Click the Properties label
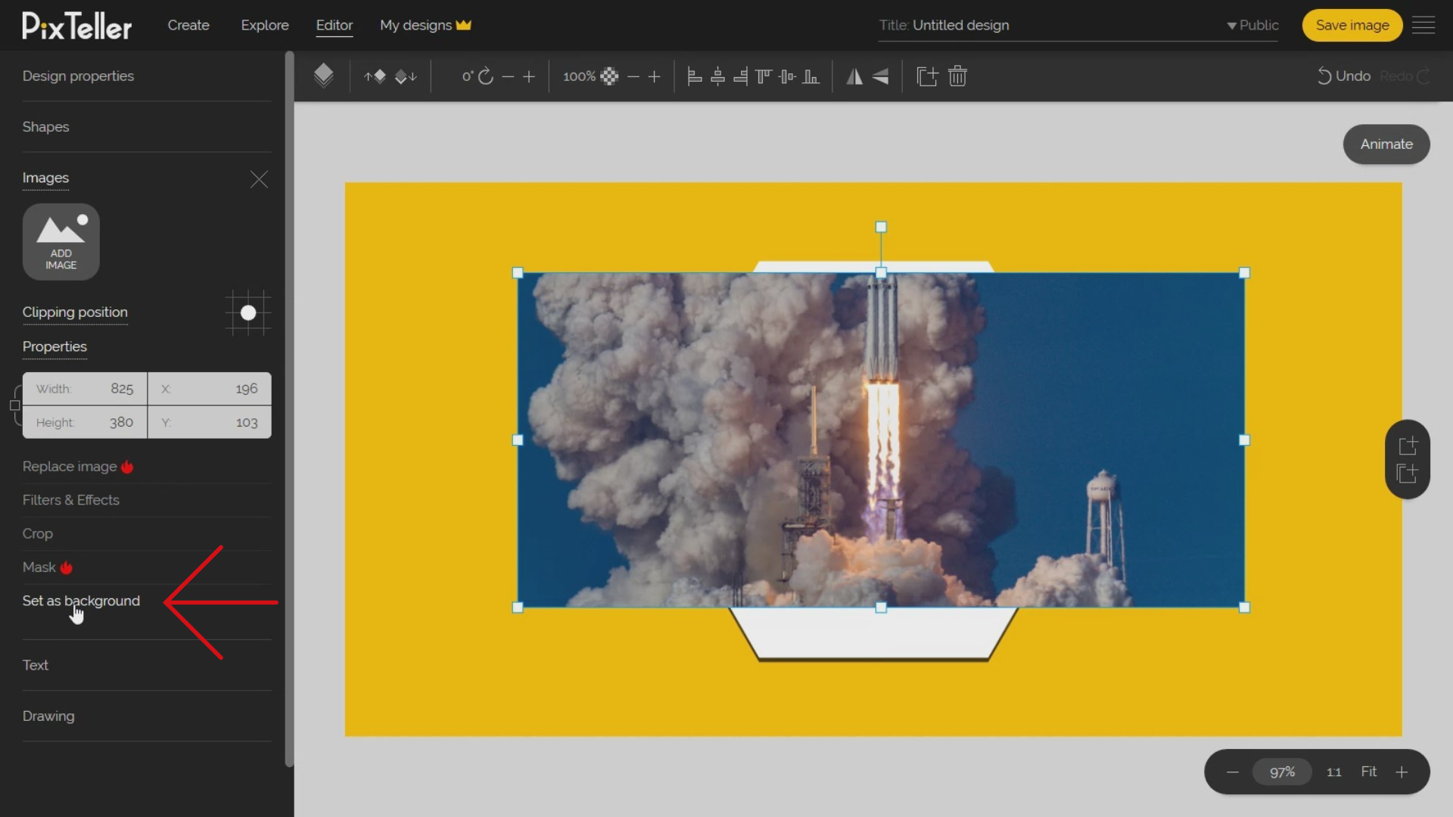This screenshot has height=817, width=1453. pos(54,346)
